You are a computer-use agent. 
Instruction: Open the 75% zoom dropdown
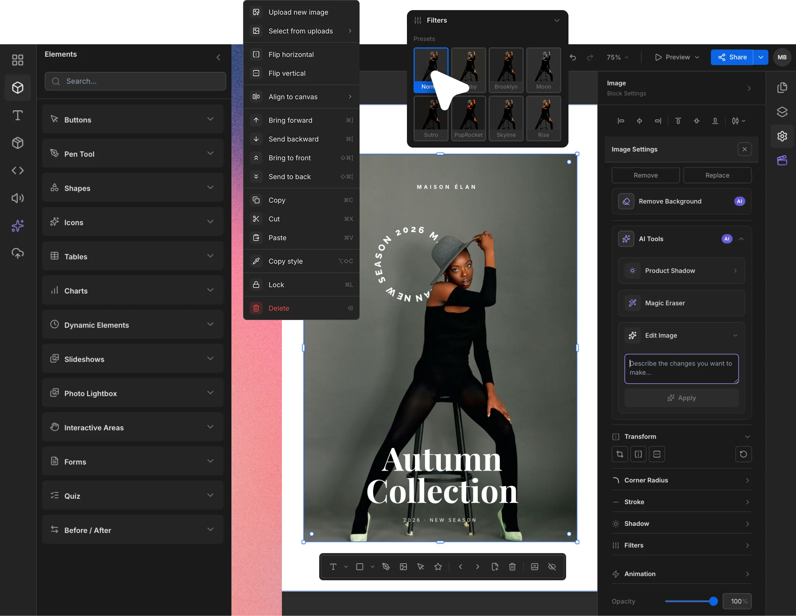(617, 57)
